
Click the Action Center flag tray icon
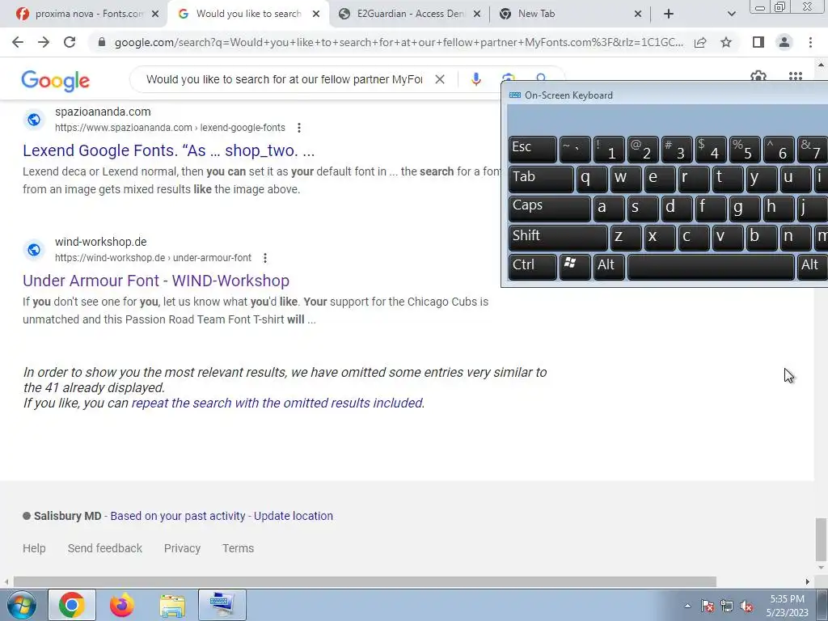coord(707,606)
